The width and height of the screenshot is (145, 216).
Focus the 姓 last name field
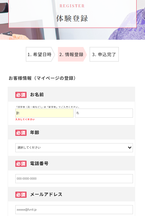click(x=44, y=113)
